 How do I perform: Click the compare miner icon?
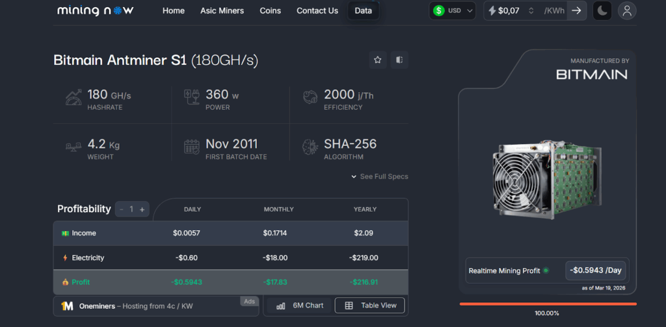pyautogui.click(x=399, y=60)
